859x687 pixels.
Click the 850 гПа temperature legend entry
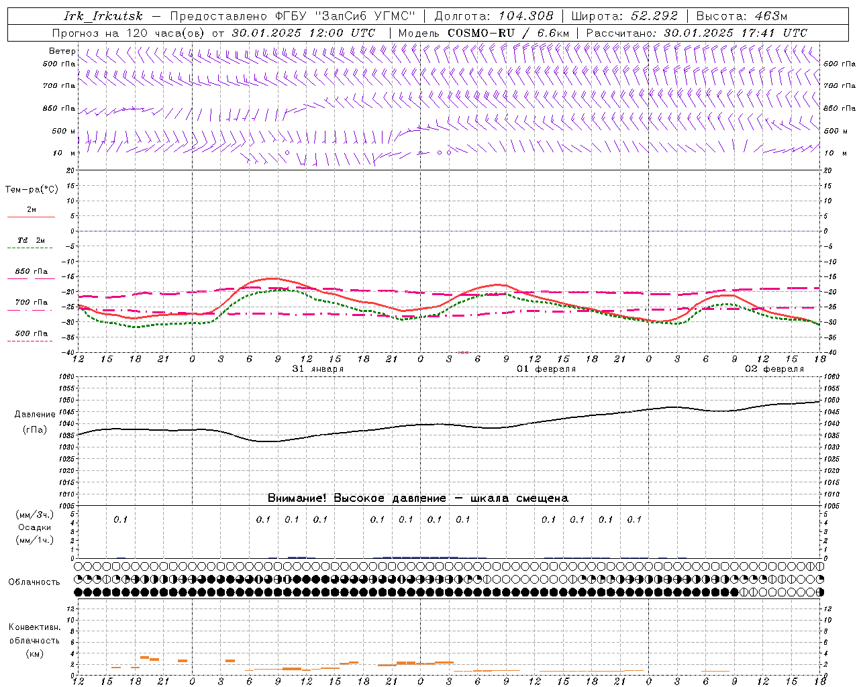point(32,272)
